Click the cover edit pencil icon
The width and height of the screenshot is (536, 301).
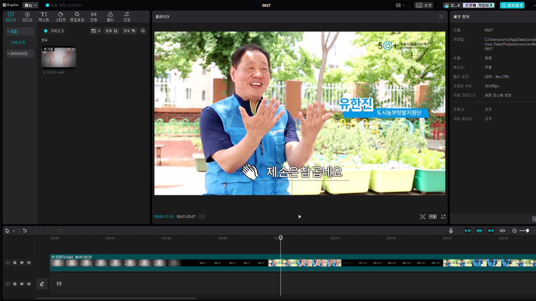pos(42,284)
